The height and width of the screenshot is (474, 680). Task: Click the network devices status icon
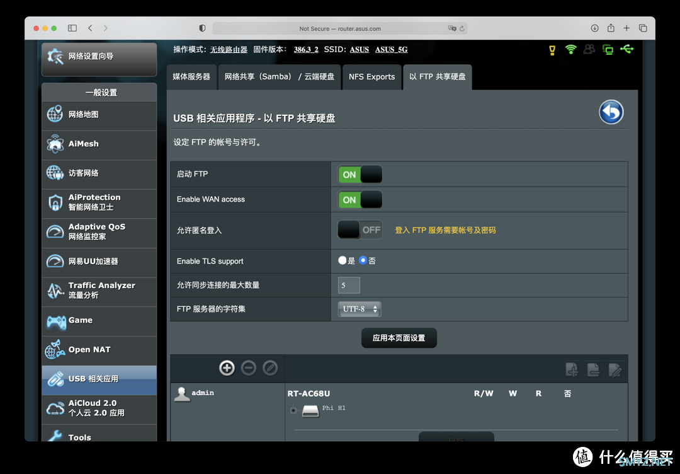coord(608,50)
